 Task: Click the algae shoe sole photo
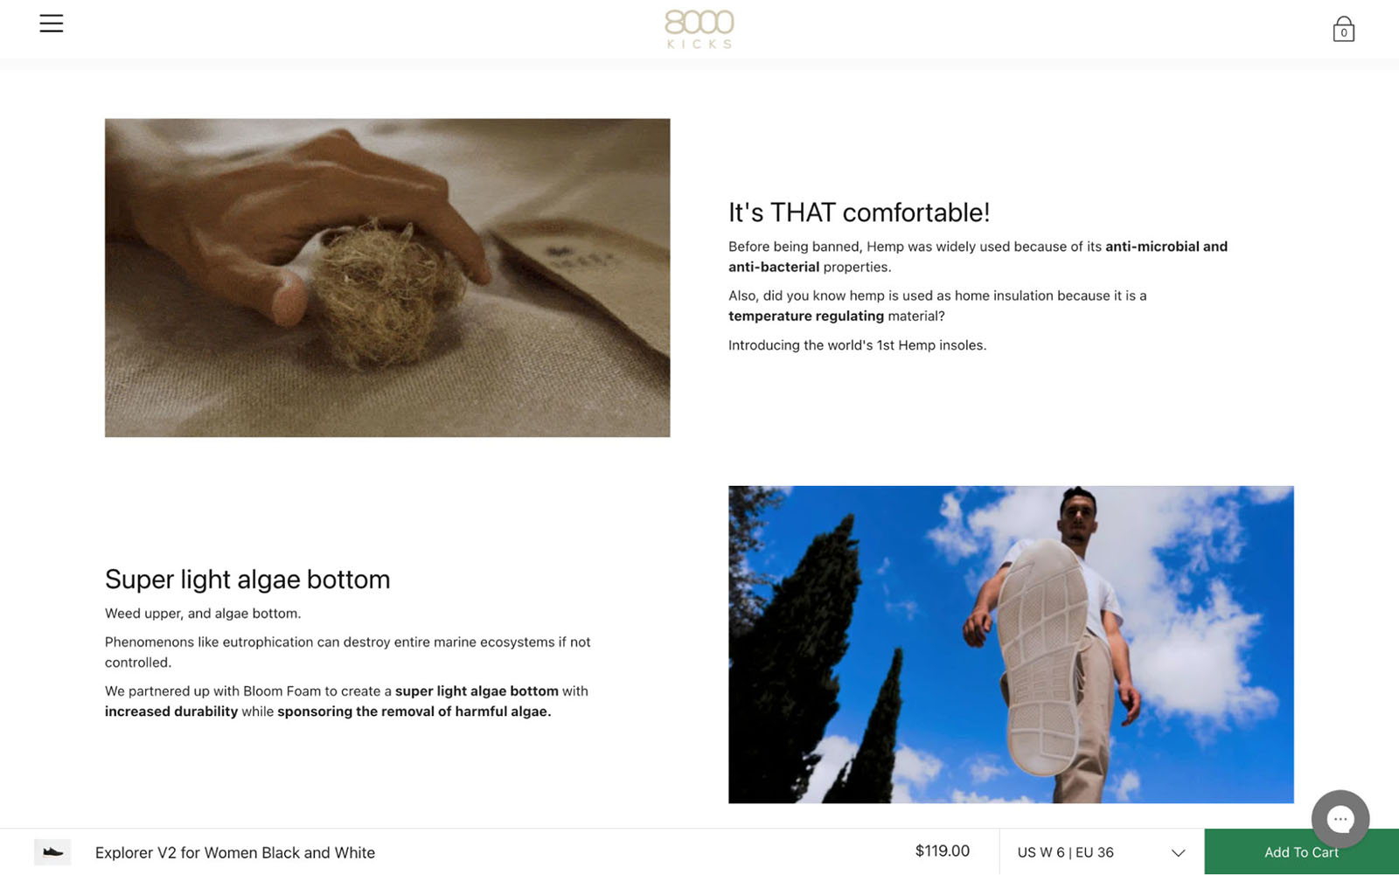point(1011,644)
